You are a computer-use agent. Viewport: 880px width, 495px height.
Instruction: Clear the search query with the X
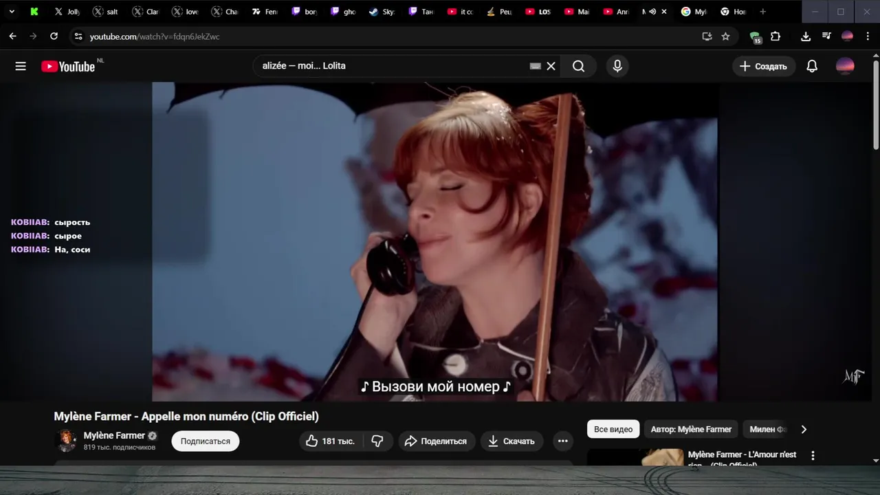[x=551, y=66]
